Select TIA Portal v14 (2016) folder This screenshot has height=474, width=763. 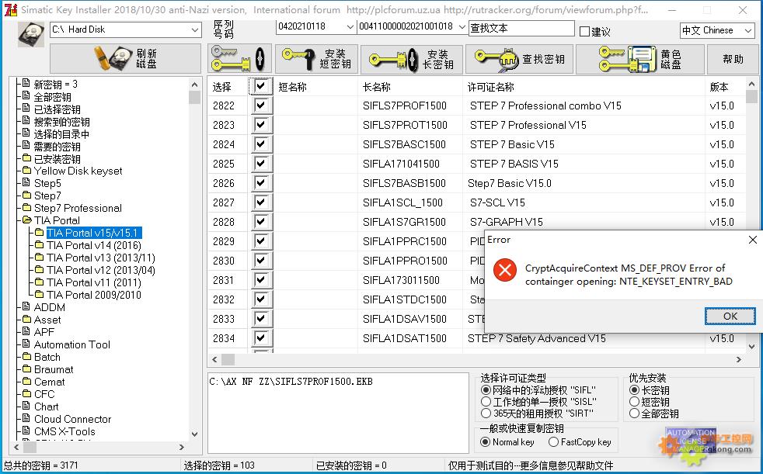tap(94, 245)
